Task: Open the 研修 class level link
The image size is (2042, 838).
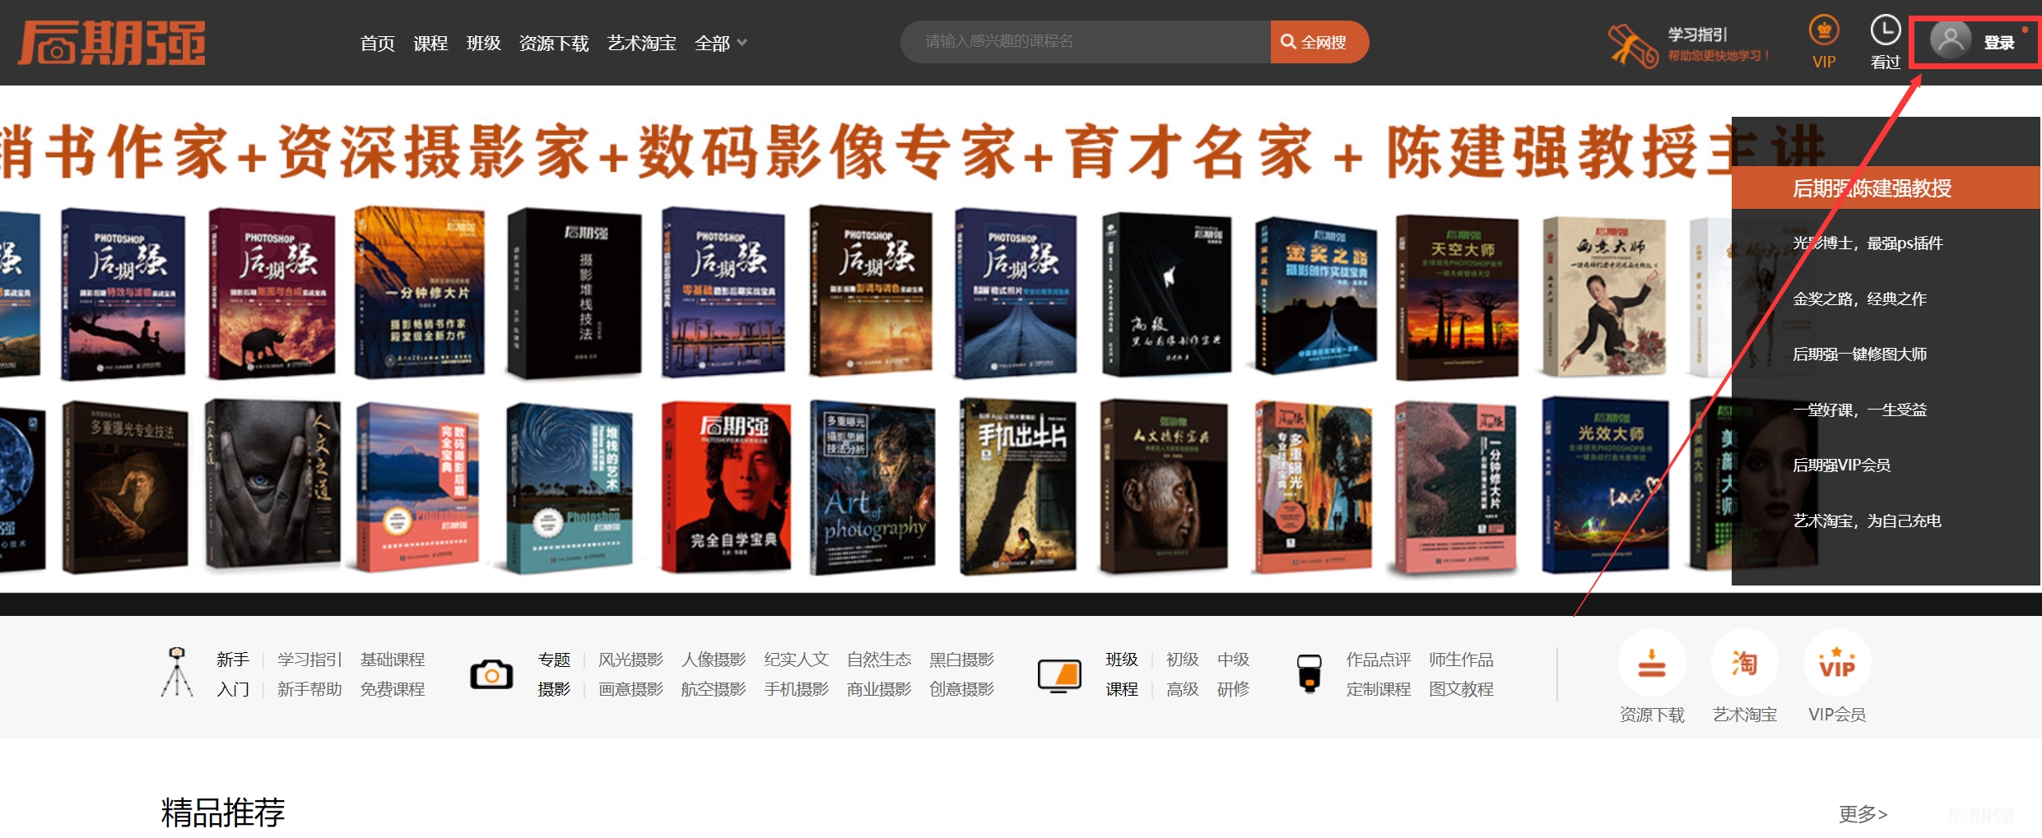Action: tap(1233, 689)
